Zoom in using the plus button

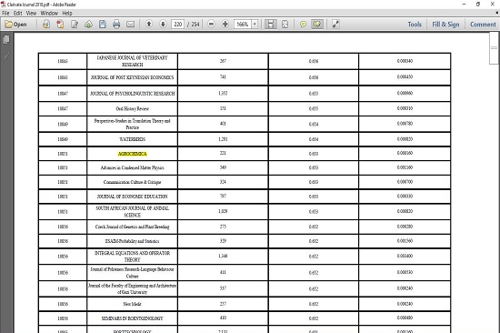pos(225,24)
